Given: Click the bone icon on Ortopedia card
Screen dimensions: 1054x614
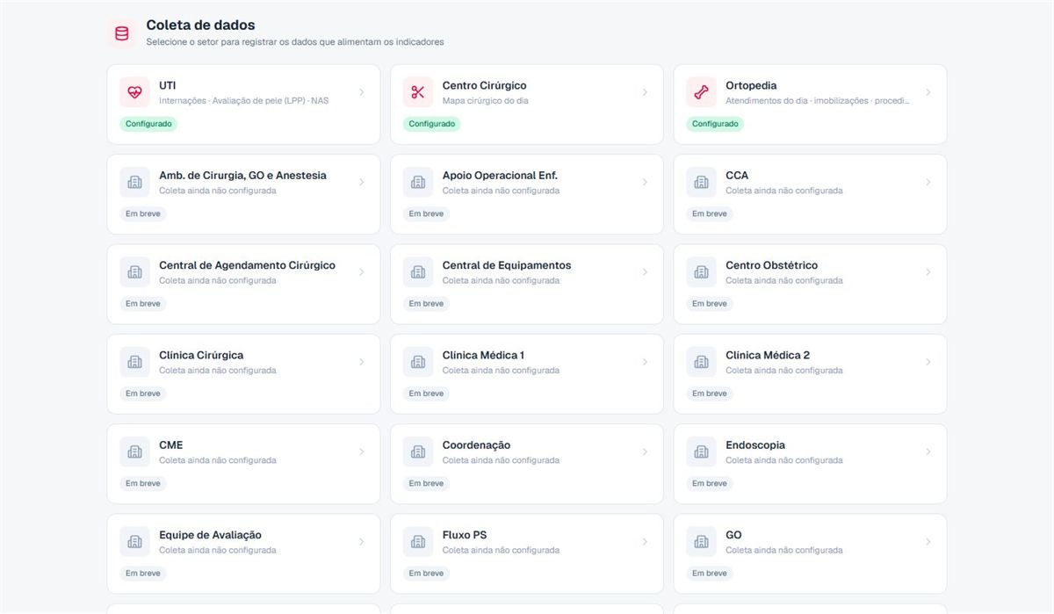Looking at the screenshot, I should [x=701, y=92].
